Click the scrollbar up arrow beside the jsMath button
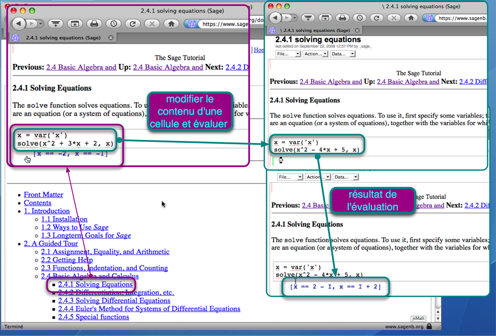Image resolution: width=496 pixels, height=336 pixels. tap(438, 312)
